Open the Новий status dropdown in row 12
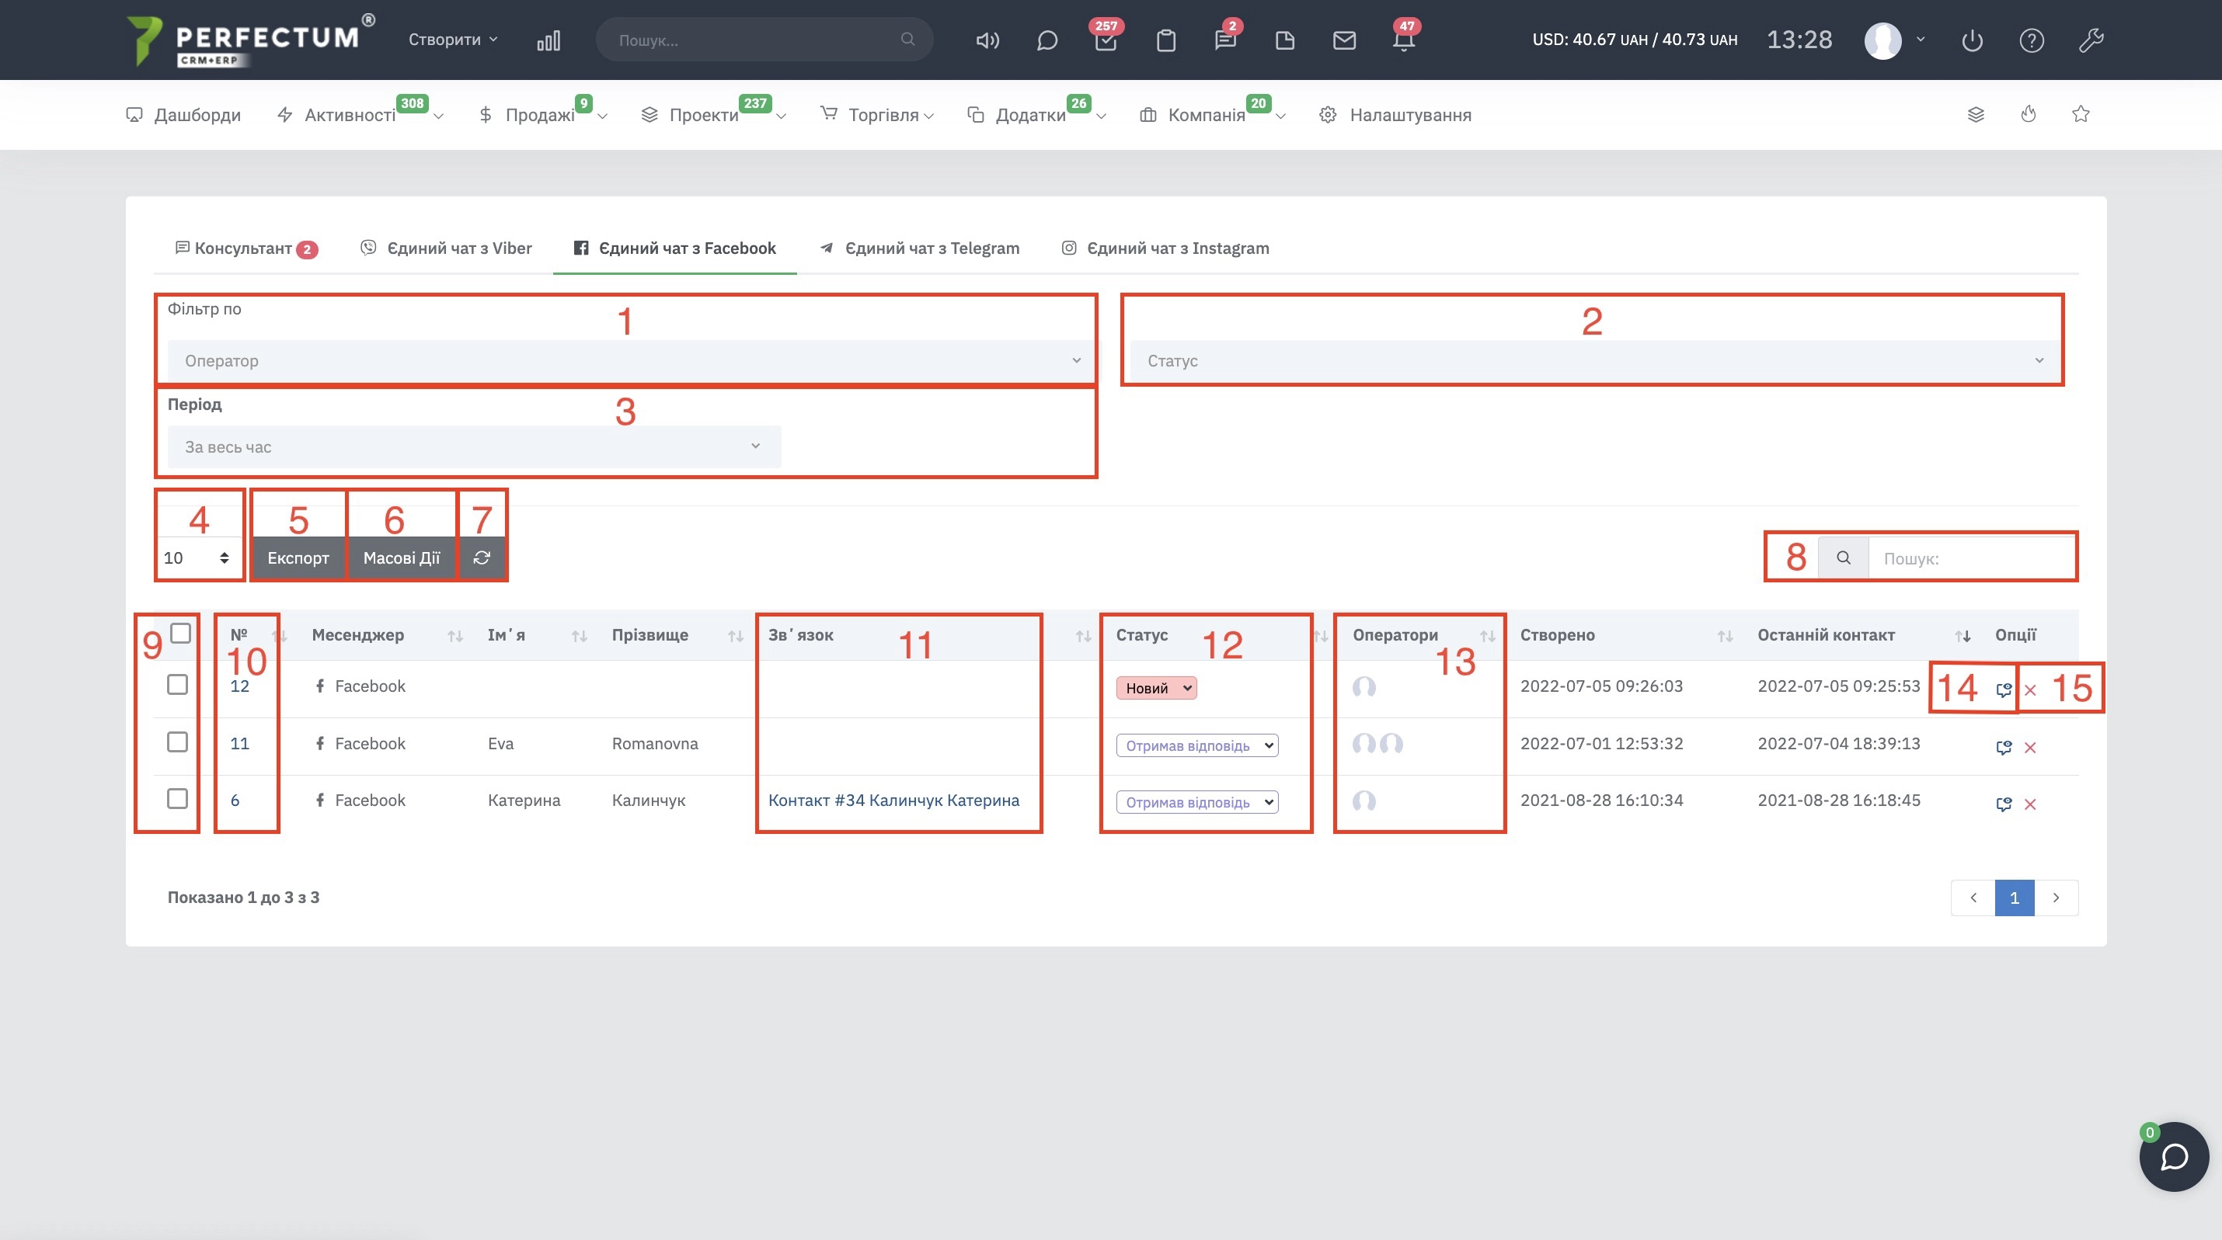The height and width of the screenshot is (1240, 2222). [1156, 687]
